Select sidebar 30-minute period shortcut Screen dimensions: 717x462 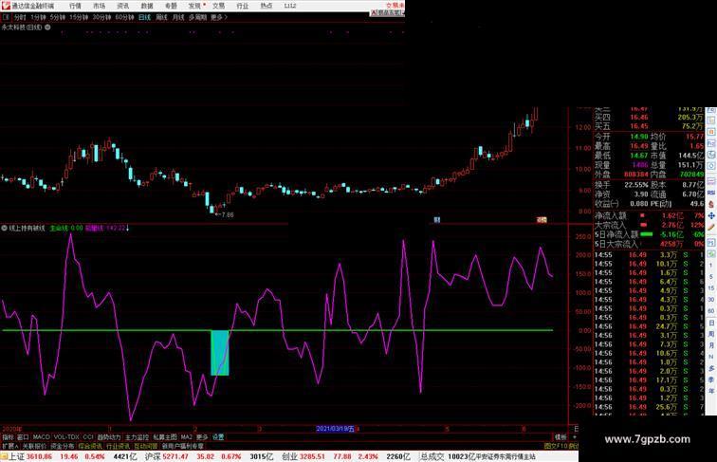tap(711, 300)
